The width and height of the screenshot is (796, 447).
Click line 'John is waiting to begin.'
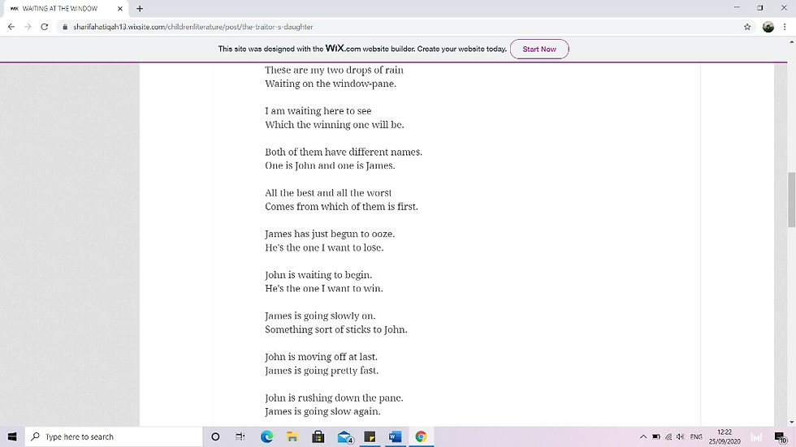tap(318, 275)
